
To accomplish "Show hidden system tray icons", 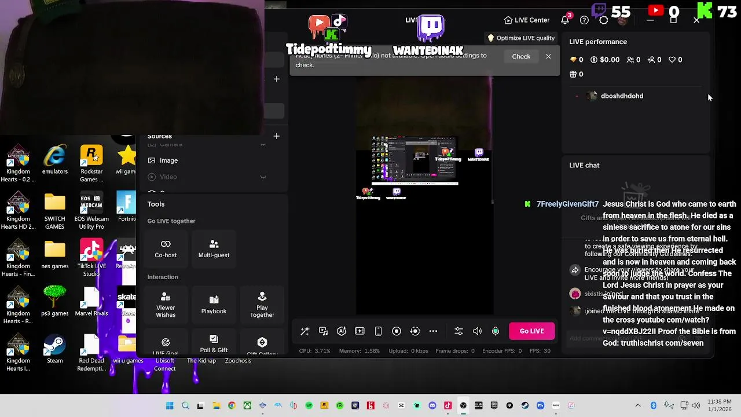I will (x=638, y=405).
